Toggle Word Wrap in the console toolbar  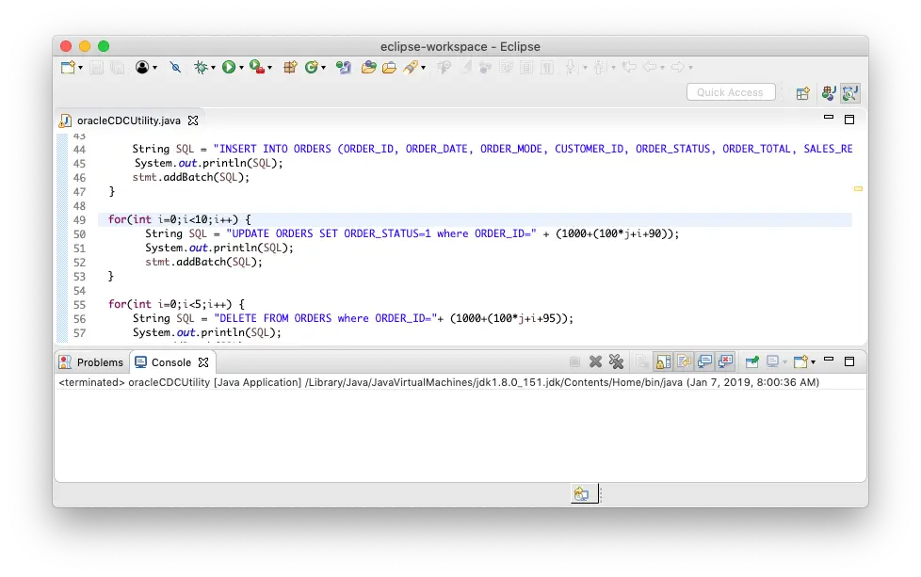pos(684,361)
